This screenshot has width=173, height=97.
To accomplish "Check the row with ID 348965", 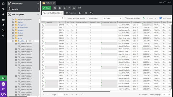I will coord(43,25).
